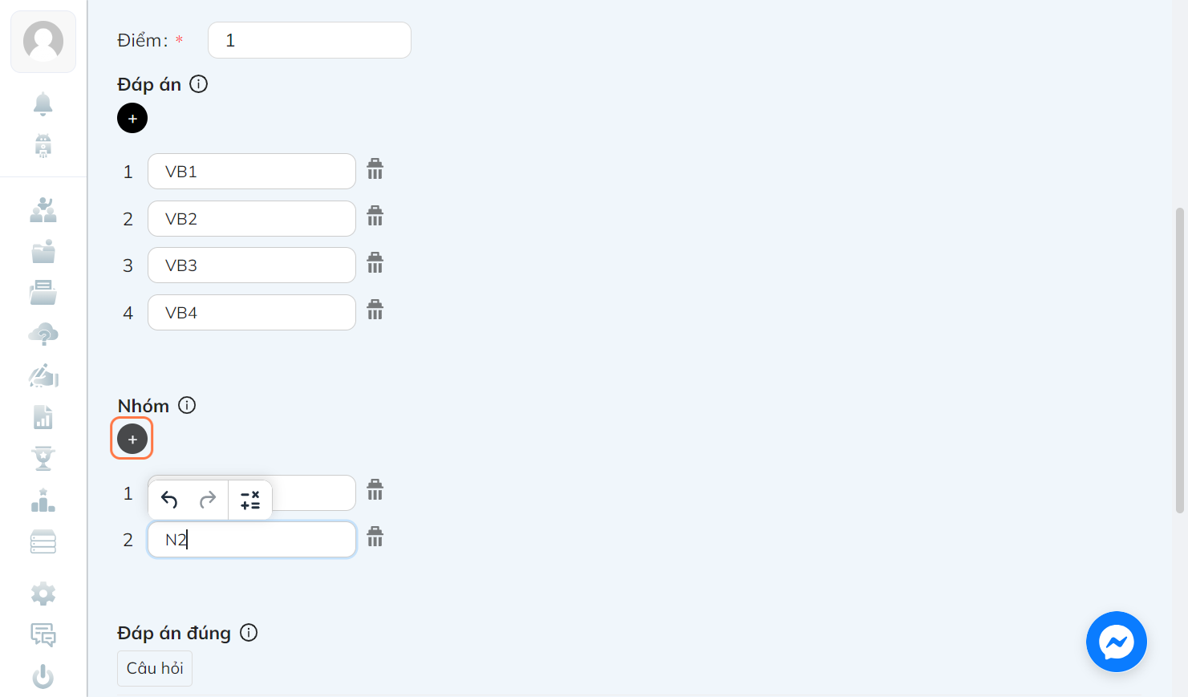
Task: Show info tooltip next to Đáp án
Action: [x=199, y=84]
